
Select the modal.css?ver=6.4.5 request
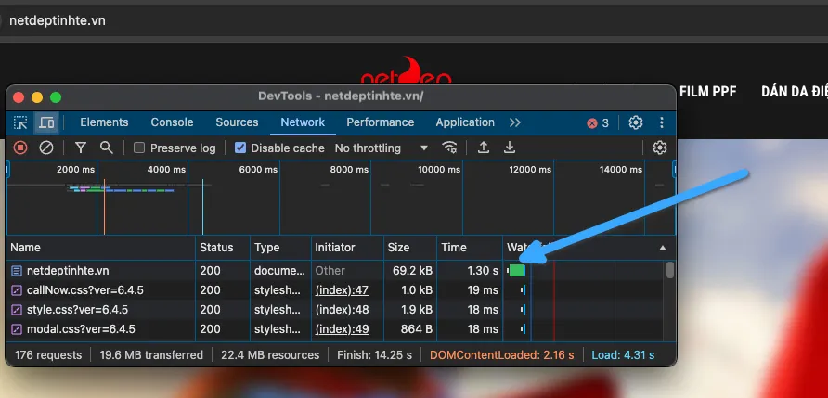pyautogui.click(x=81, y=329)
